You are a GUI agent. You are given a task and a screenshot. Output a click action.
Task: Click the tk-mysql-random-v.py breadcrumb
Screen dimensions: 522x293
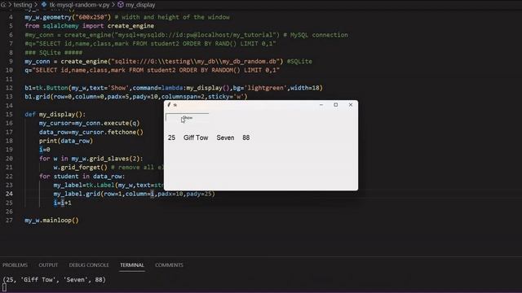tap(80, 5)
